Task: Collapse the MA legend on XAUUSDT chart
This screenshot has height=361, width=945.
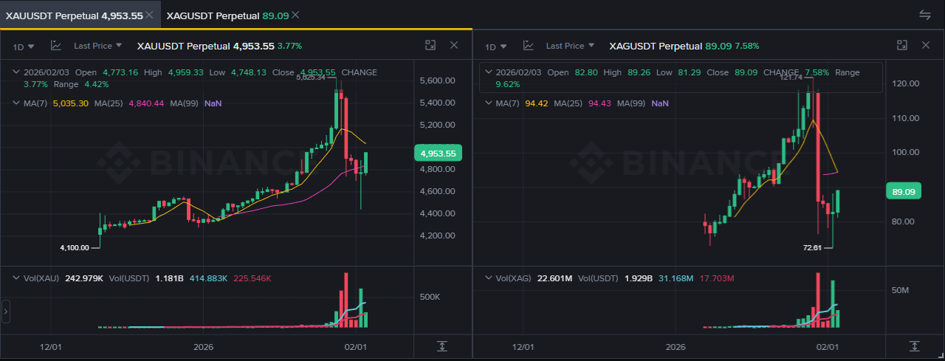Action: pyautogui.click(x=16, y=103)
